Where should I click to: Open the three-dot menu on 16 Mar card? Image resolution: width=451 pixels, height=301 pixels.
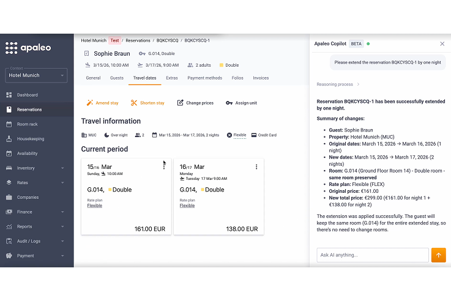click(256, 166)
